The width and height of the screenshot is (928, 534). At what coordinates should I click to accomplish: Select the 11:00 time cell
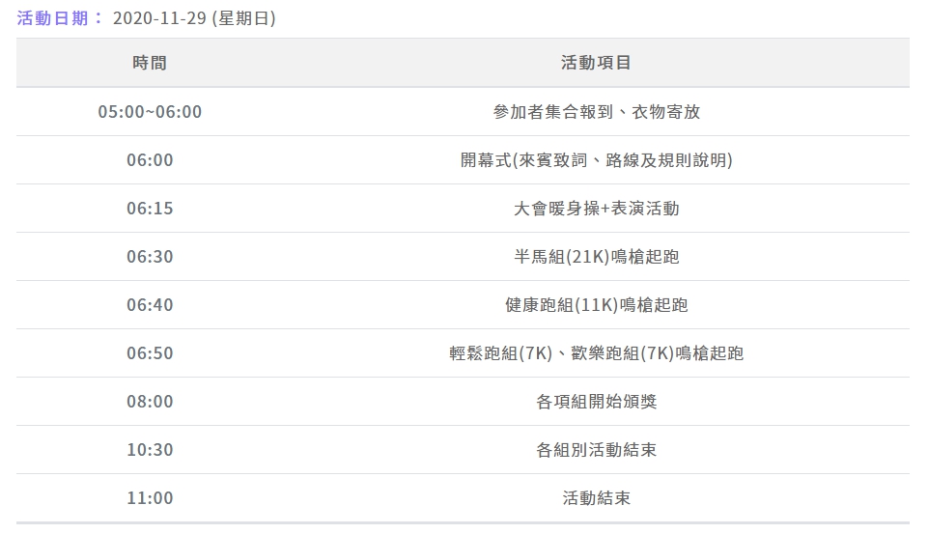(x=150, y=498)
